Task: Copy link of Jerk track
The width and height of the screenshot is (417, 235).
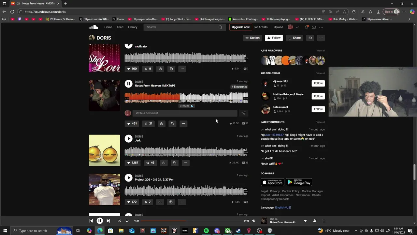Action: pos(175,163)
